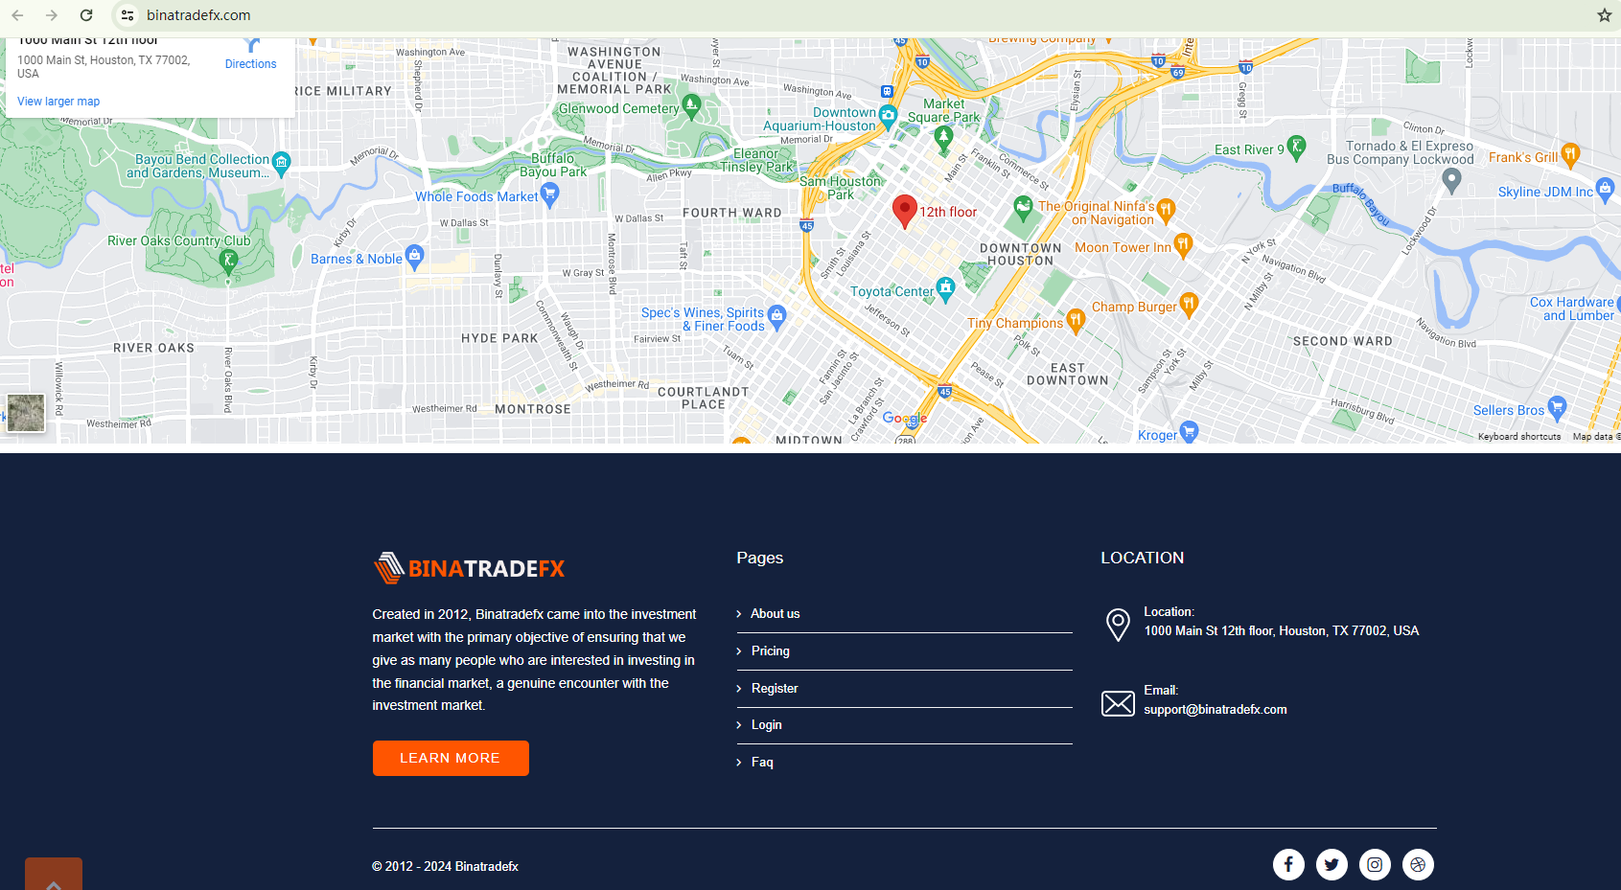Click the Downtown Aquarium-Houston marker
This screenshot has height=890, width=1621.
[x=888, y=117]
